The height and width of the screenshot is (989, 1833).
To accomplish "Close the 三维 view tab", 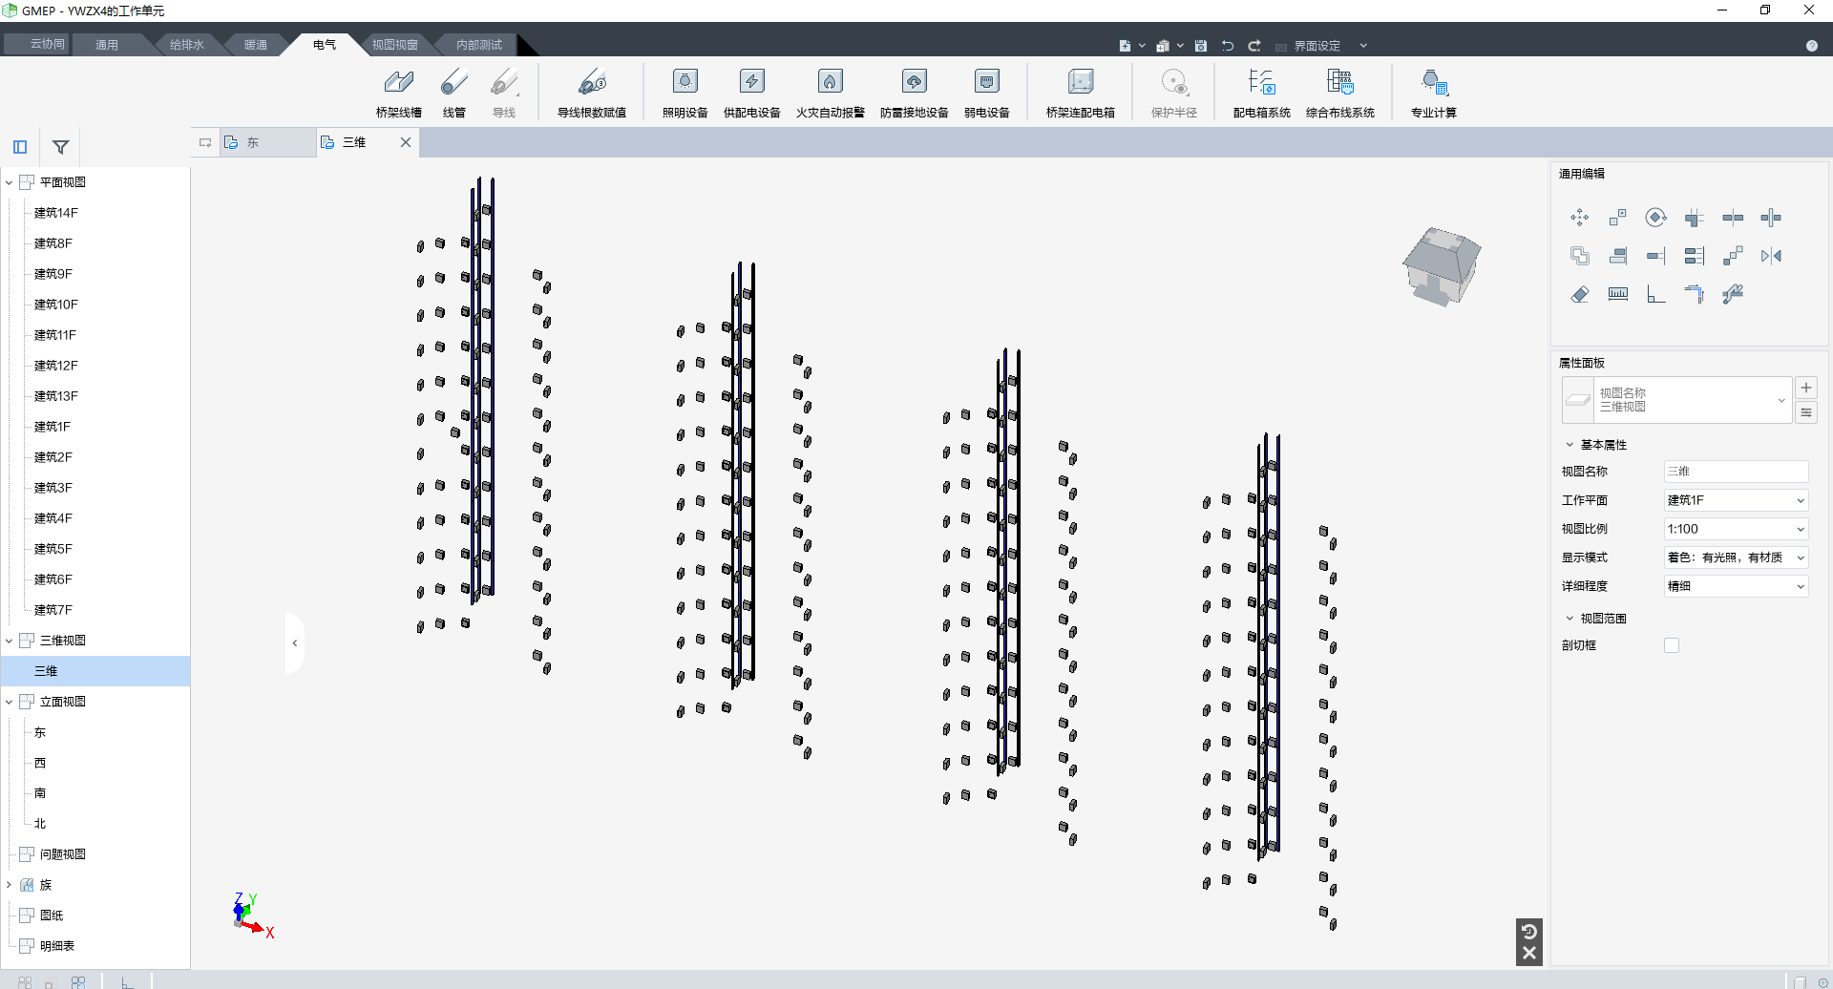I will [x=406, y=142].
